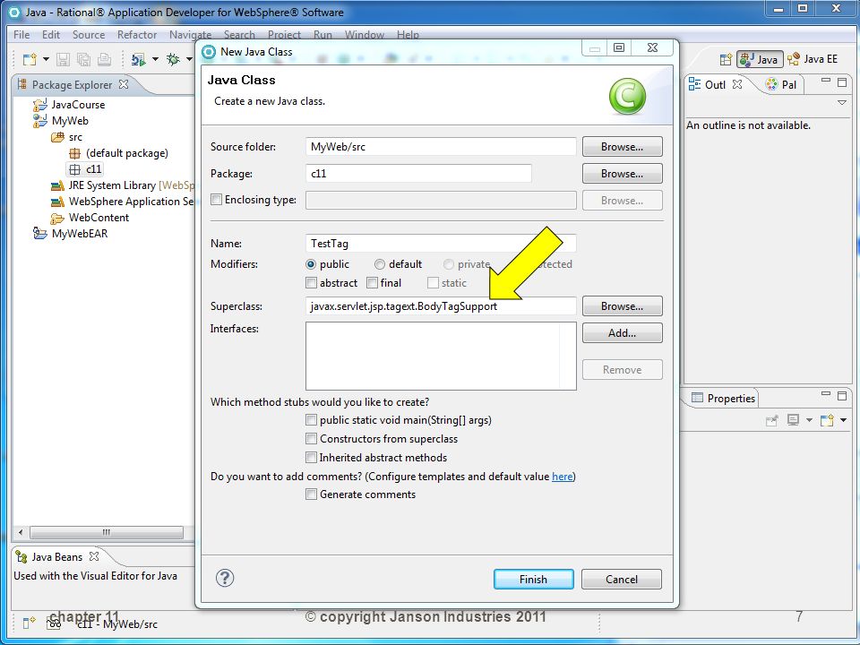Minimize the Outline view panel
The image size is (860, 645).
pyautogui.click(x=826, y=82)
